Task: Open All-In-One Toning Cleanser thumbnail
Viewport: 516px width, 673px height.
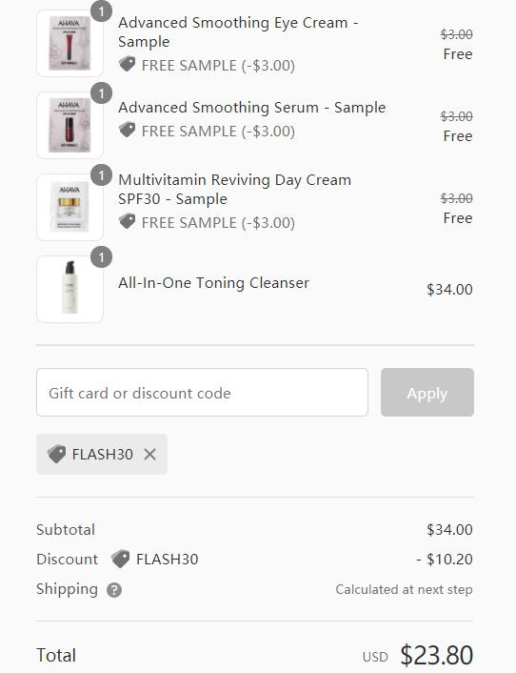Action: click(69, 289)
